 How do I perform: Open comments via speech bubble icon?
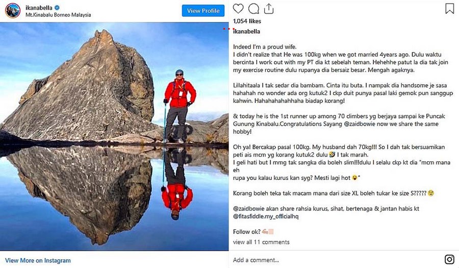click(x=253, y=9)
